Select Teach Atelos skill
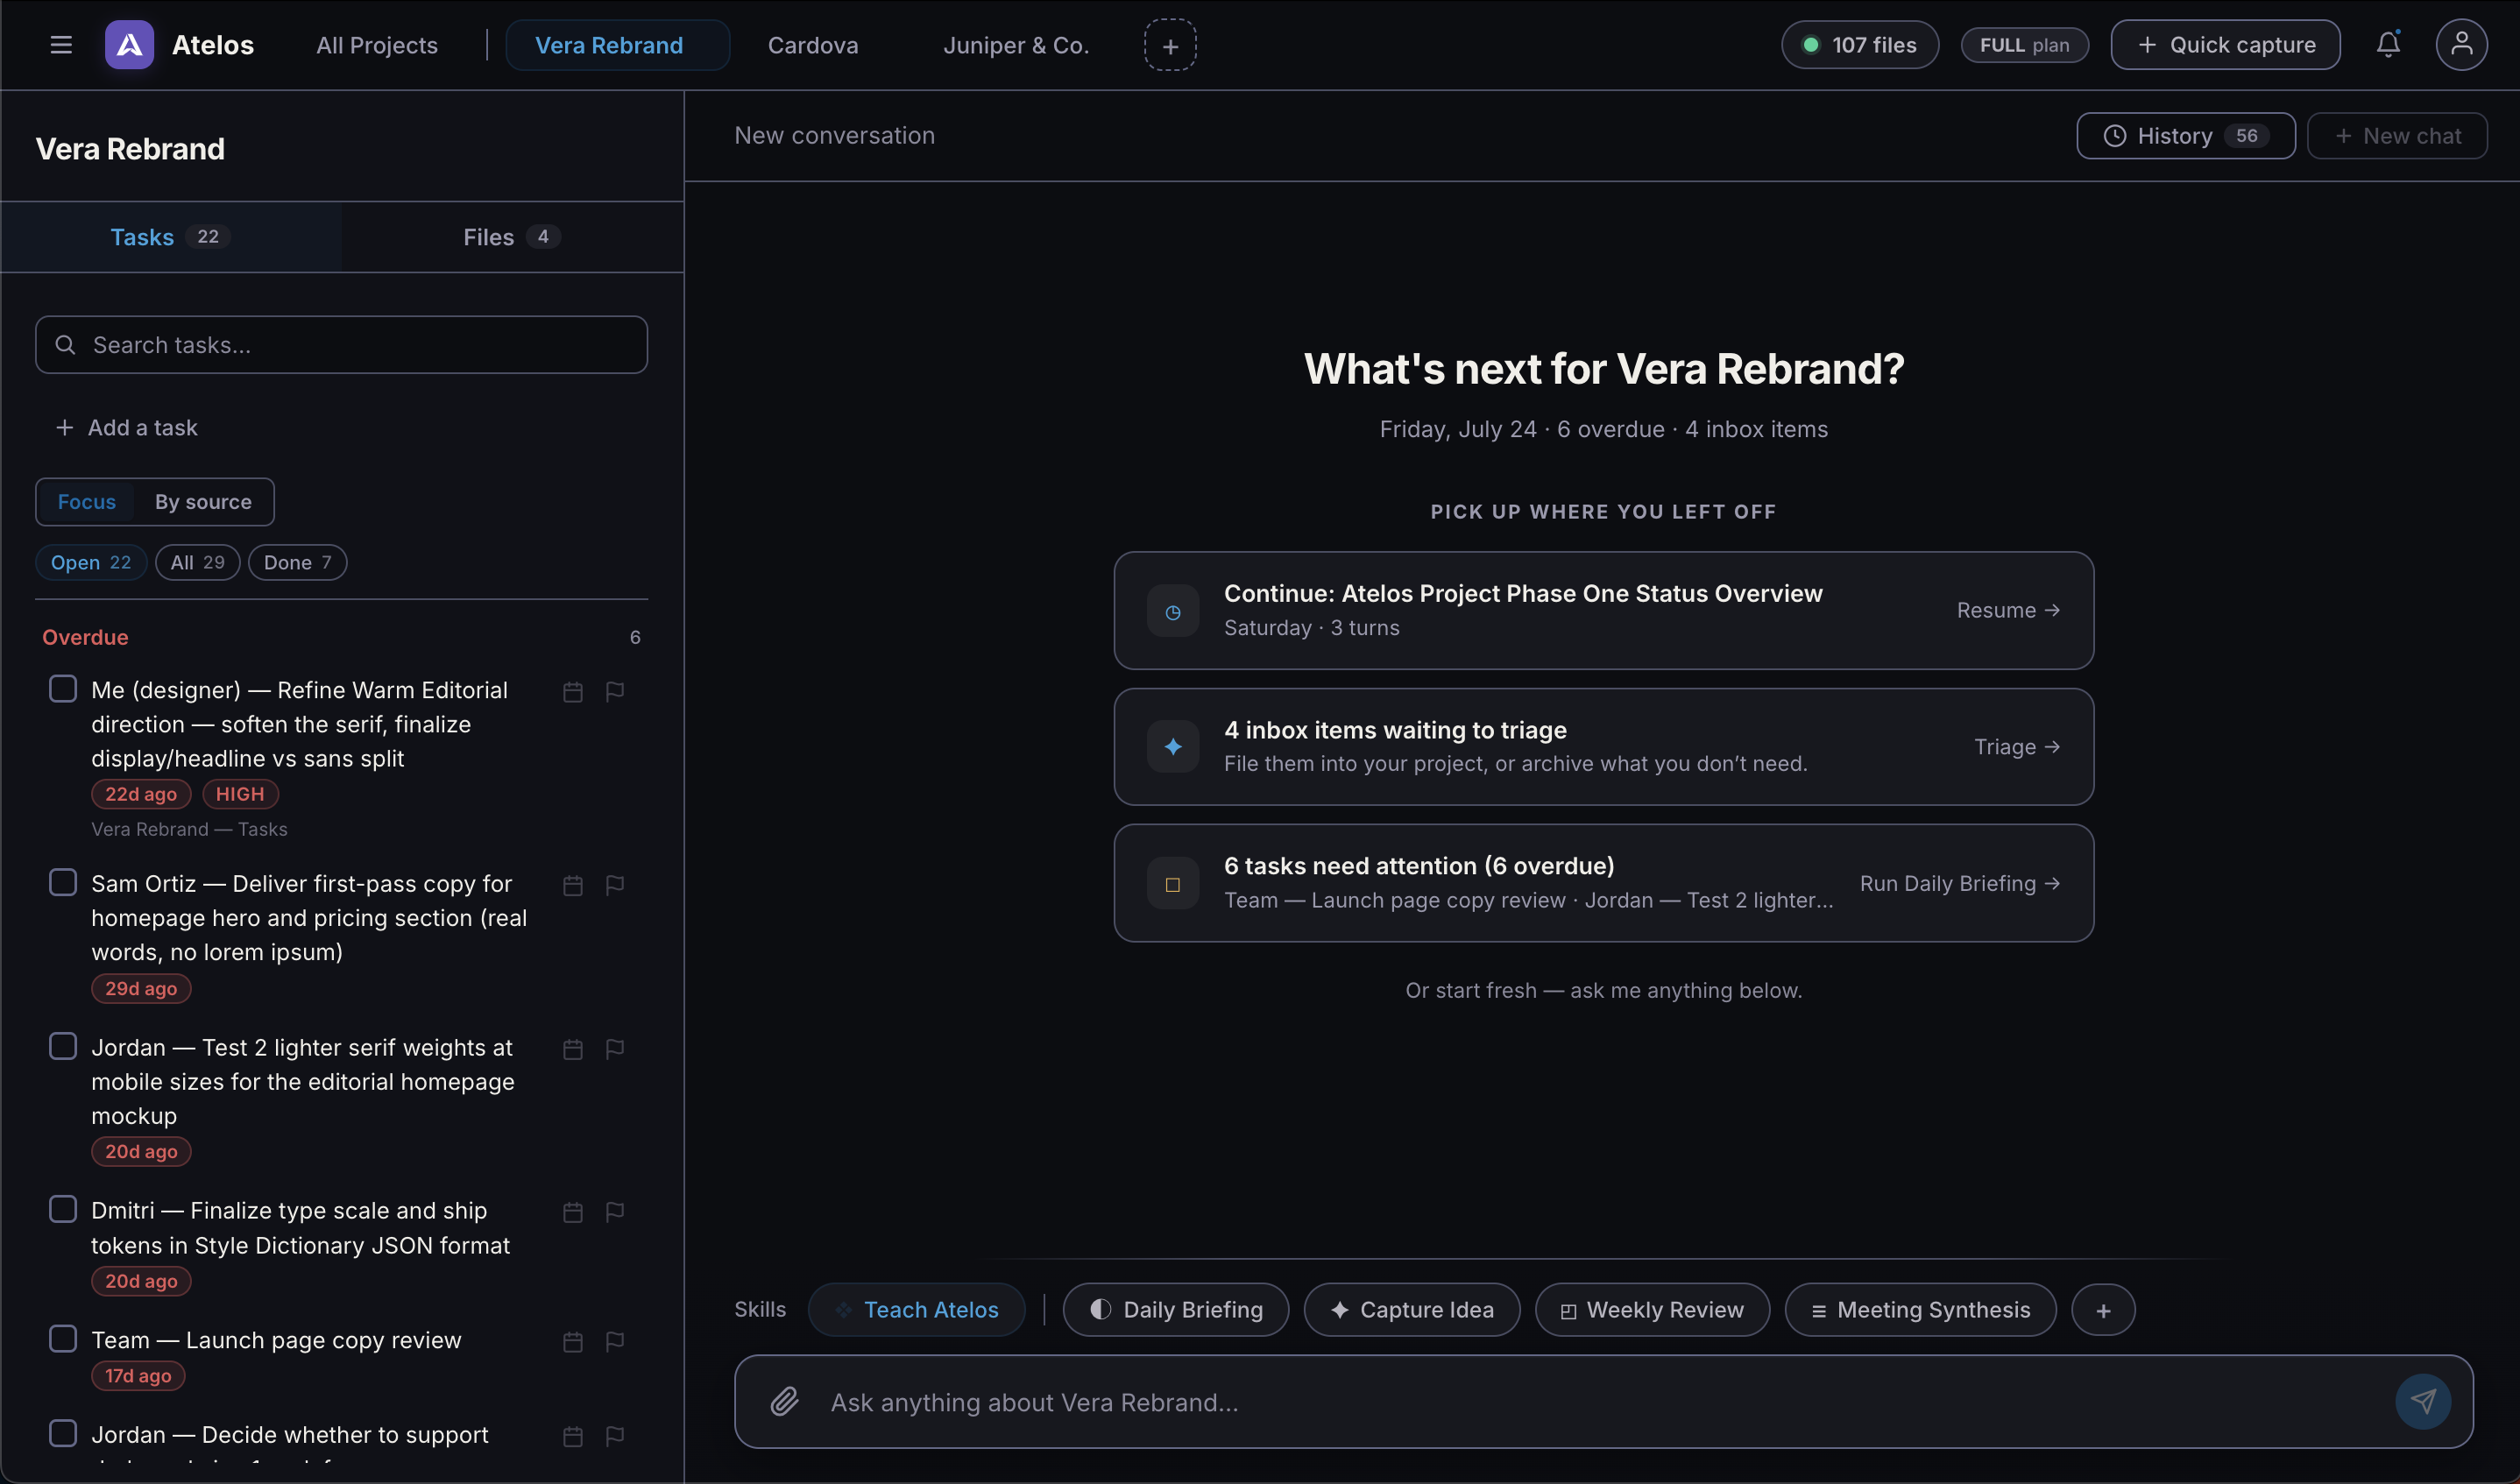 coord(917,1310)
